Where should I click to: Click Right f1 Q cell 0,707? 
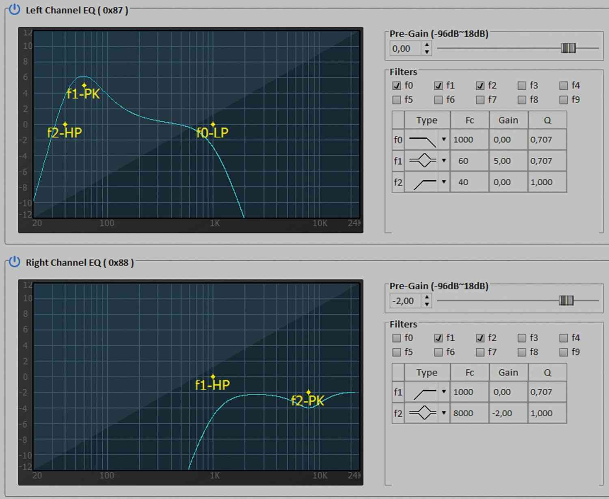pyautogui.click(x=547, y=392)
